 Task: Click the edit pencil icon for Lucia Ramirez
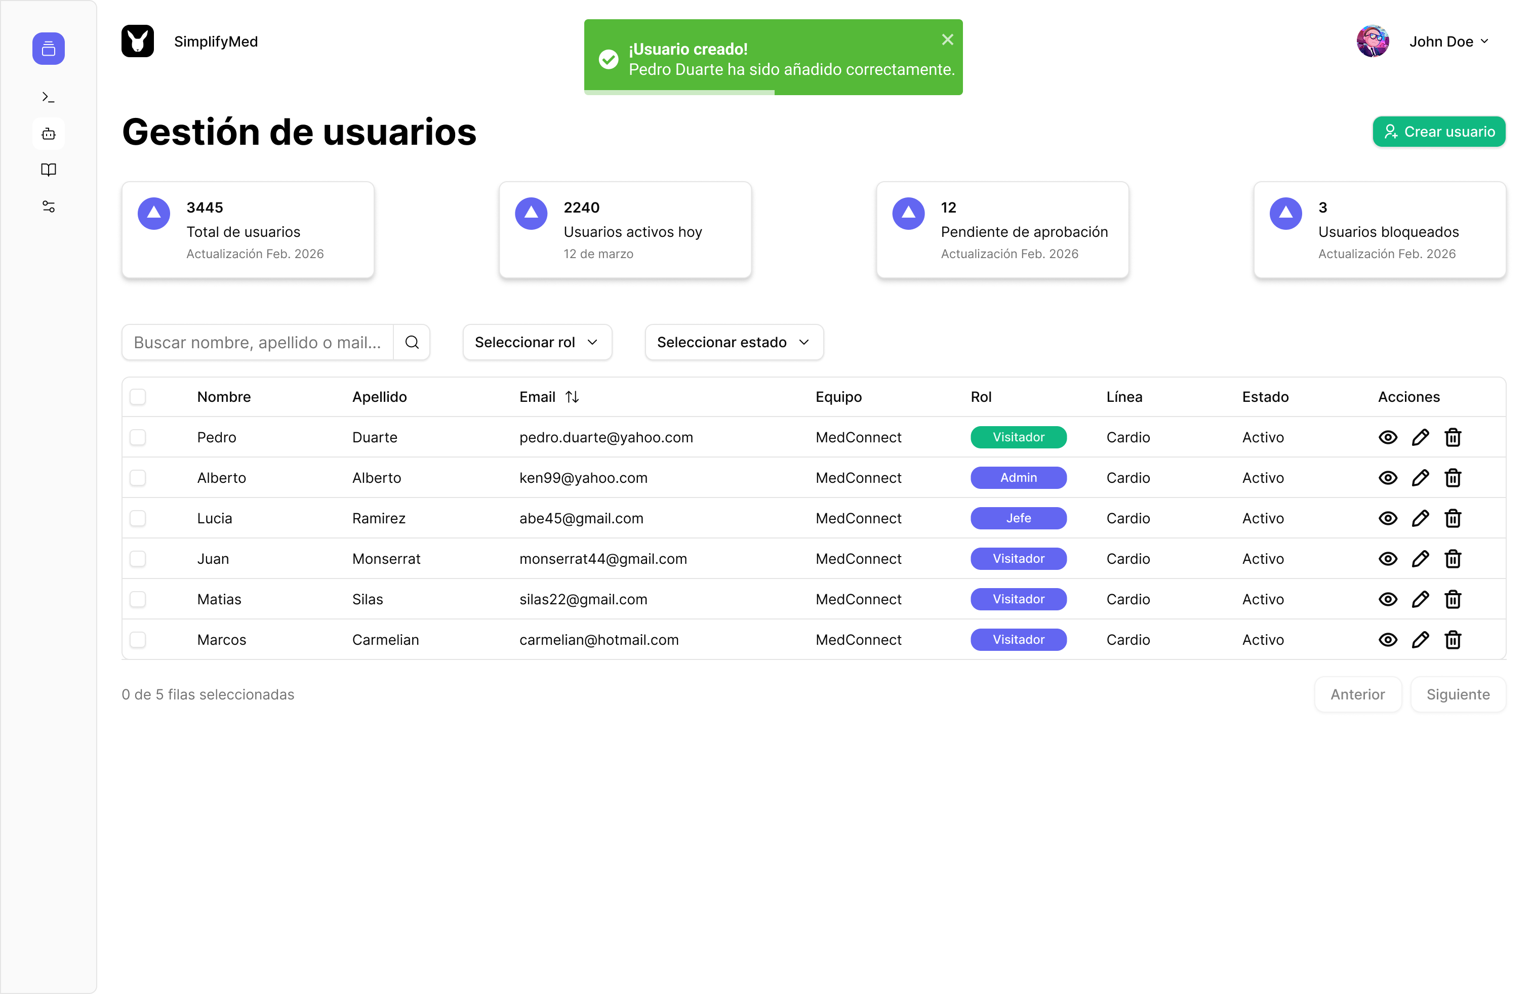pyautogui.click(x=1421, y=518)
